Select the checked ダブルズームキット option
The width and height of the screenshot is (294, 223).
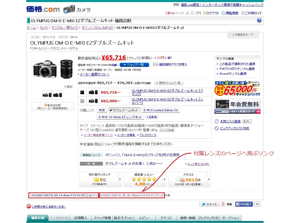click(x=124, y=110)
